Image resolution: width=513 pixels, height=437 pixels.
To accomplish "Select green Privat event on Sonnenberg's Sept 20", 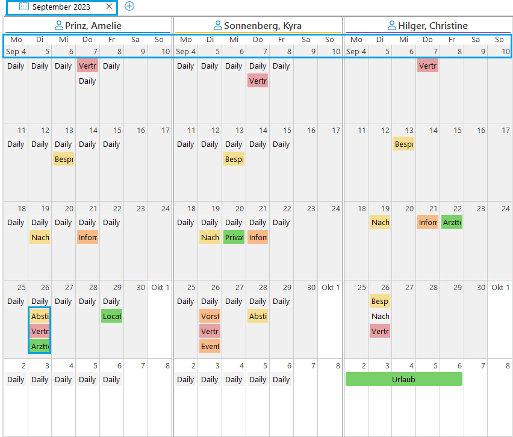I will pyautogui.click(x=234, y=237).
